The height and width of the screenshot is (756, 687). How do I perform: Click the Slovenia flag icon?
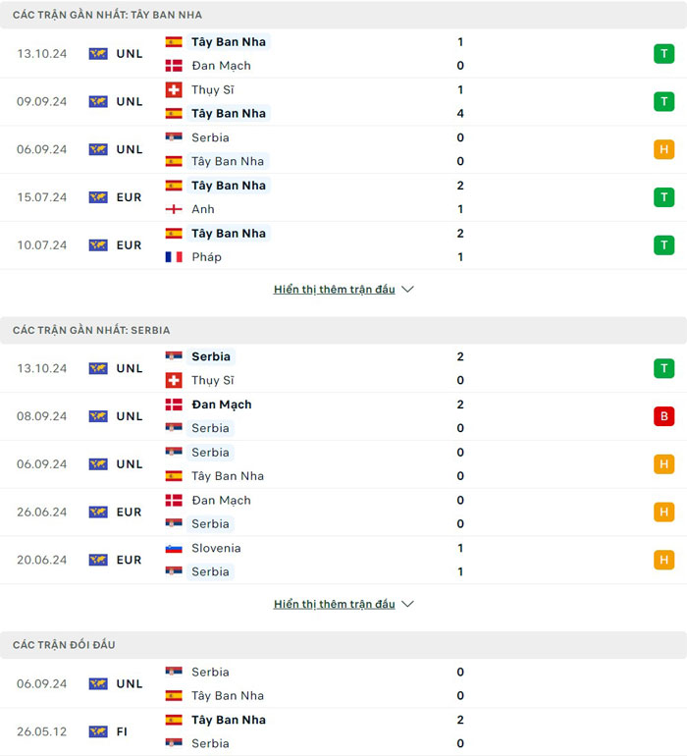(x=174, y=548)
